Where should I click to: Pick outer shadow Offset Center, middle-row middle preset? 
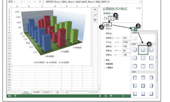[x=143, y=58]
